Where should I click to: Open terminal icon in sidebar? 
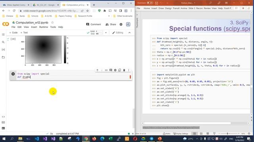pos(3,128)
